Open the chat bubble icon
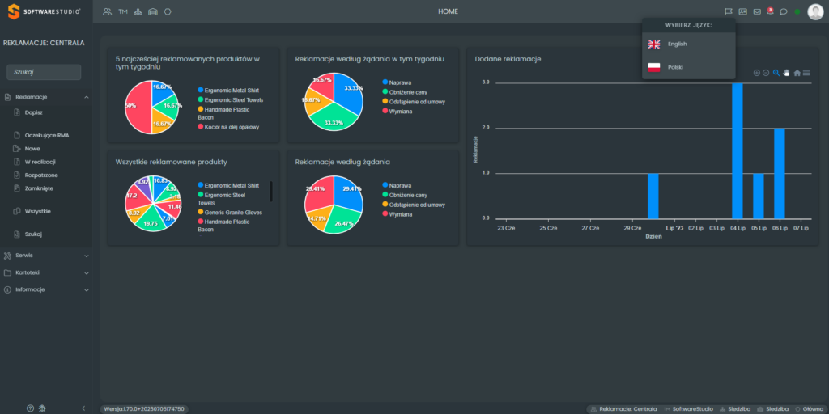Screen dimensions: 829x414 (784, 11)
